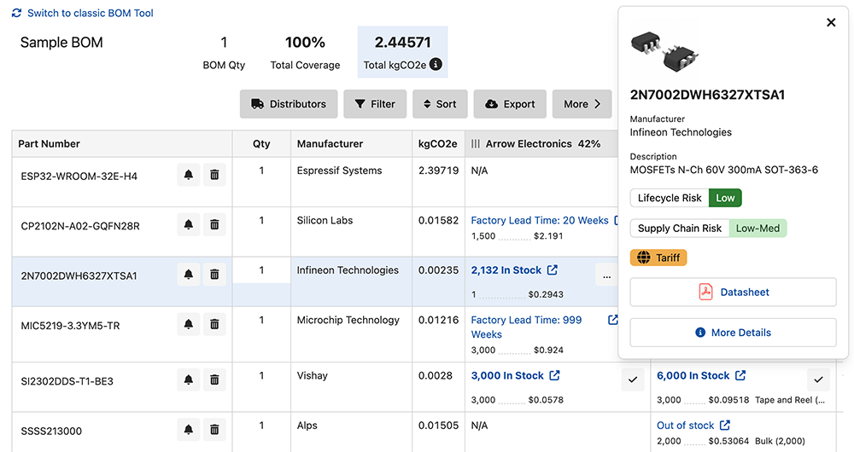Open the Sort options
854x452 pixels.
coord(440,104)
